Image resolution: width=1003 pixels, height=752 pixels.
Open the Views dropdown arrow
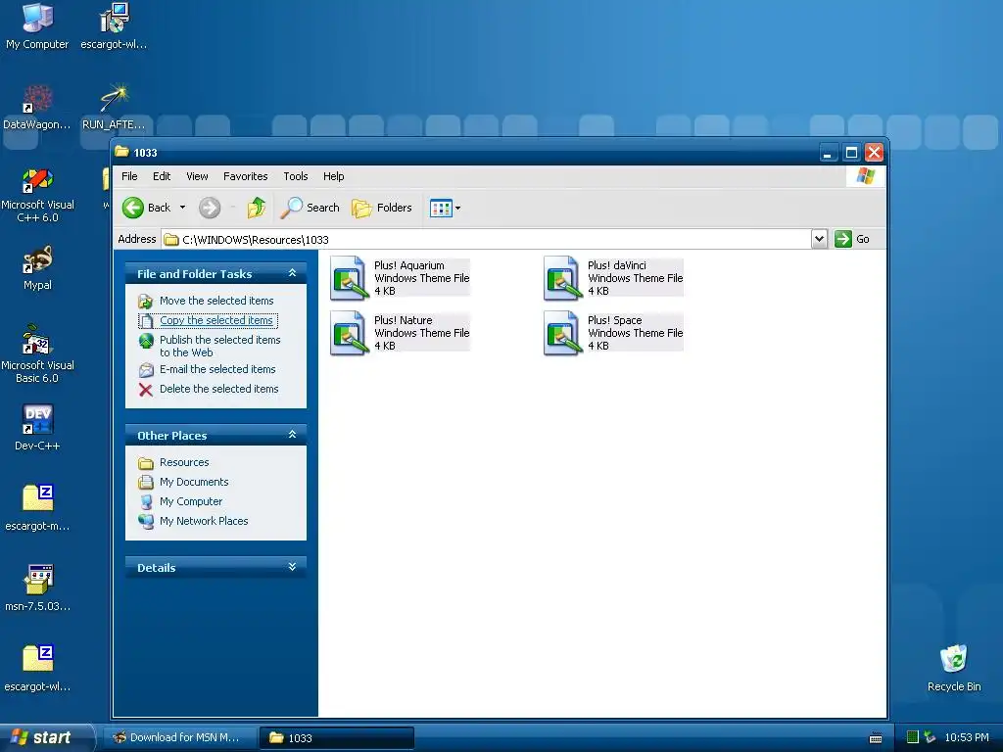pyautogui.click(x=458, y=208)
